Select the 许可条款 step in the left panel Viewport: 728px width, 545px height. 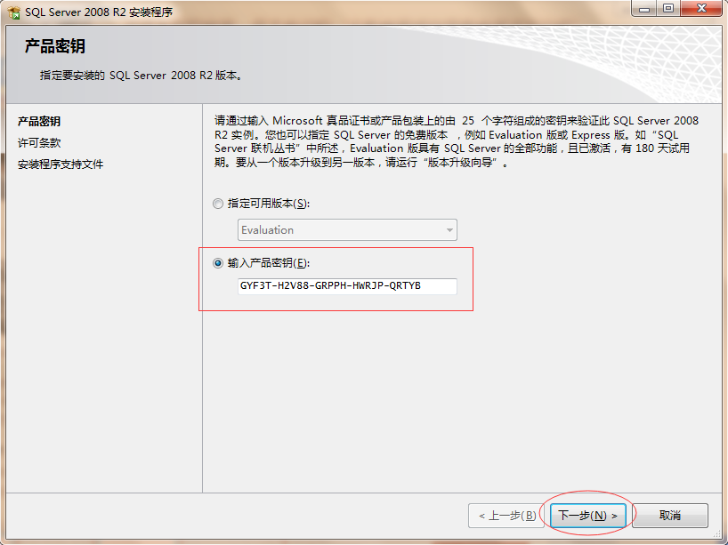pyautogui.click(x=39, y=143)
